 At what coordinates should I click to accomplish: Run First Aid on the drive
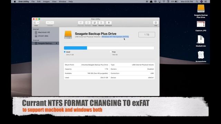(x=80, y=23)
